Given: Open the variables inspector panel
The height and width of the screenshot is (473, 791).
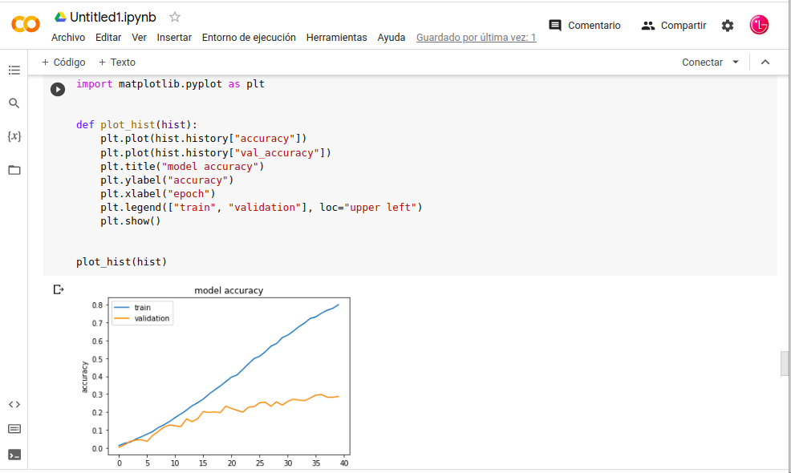Looking at the screenshot, I should pyautogui.click(x=14, y=136).
